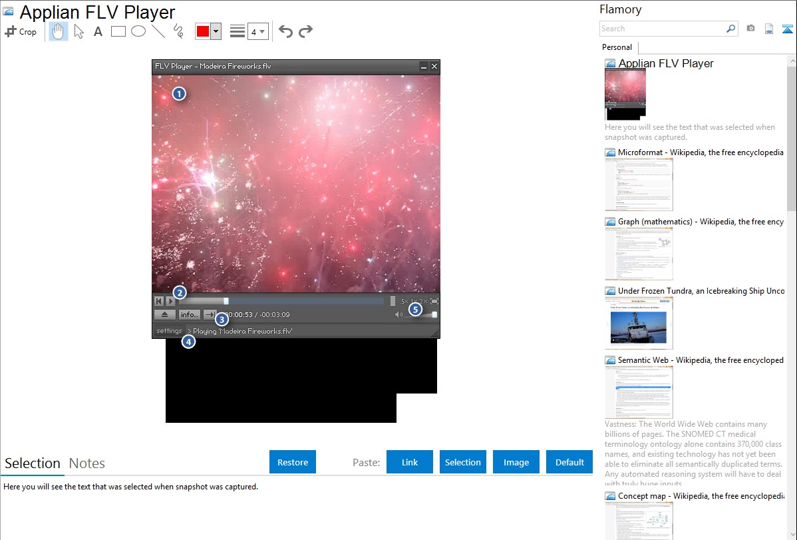Click the stacked bars icon beside seek bar
This screenshot has width=797, height=540.
pos(393,302)
